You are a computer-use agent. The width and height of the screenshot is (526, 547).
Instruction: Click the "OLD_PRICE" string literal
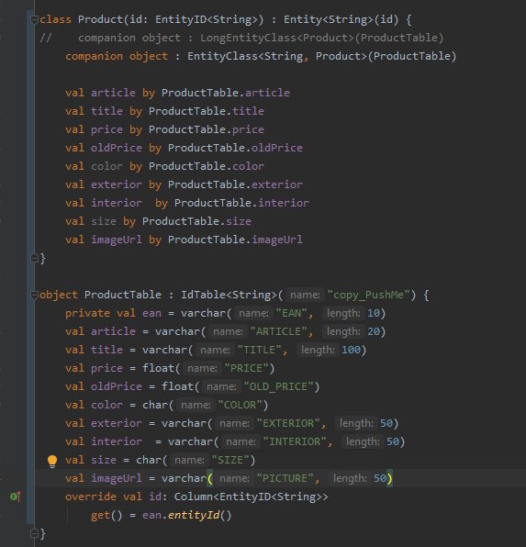pyautogui.click(x=278, y=387)
